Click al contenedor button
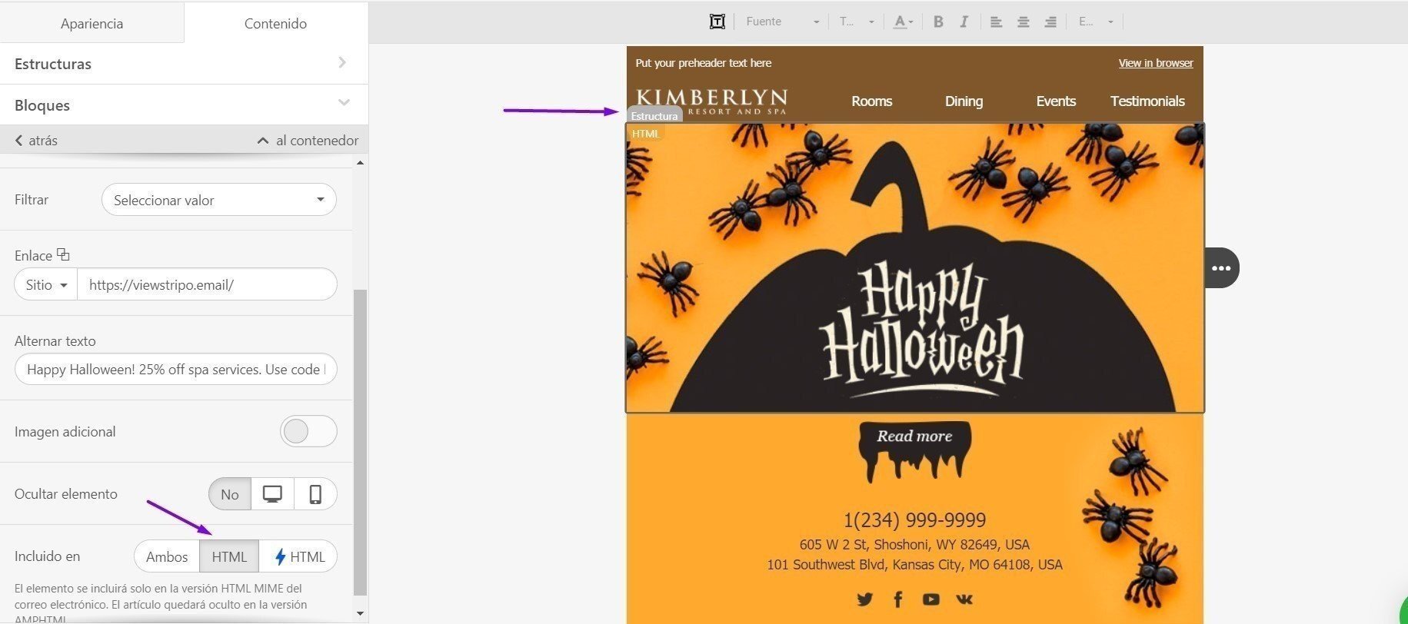 (308, 140)
